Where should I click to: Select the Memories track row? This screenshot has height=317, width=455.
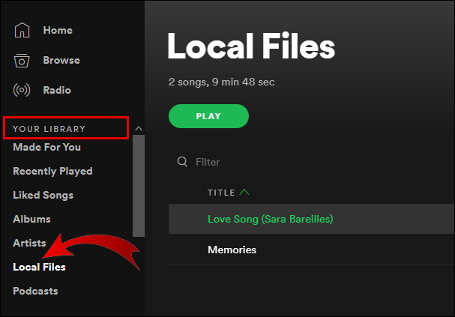[311, 250]
